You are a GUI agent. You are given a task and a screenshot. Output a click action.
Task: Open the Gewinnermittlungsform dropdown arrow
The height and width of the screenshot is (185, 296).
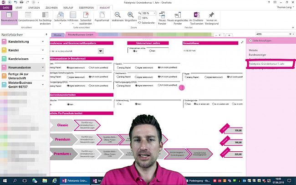tap(100, 51)
